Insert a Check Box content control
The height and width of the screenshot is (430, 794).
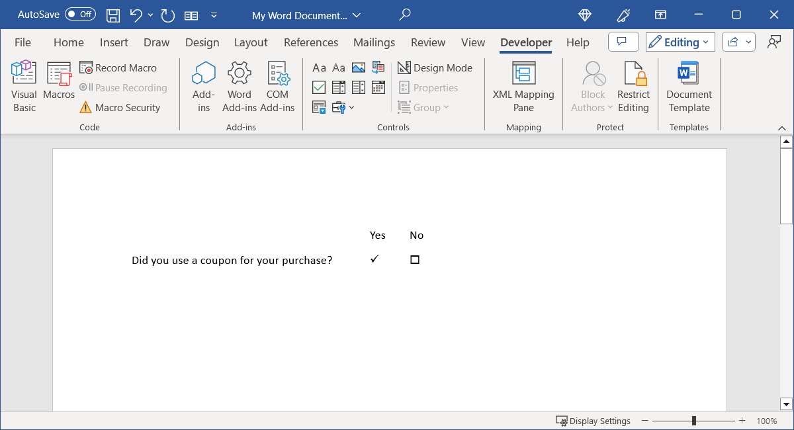tap(319, 87)
